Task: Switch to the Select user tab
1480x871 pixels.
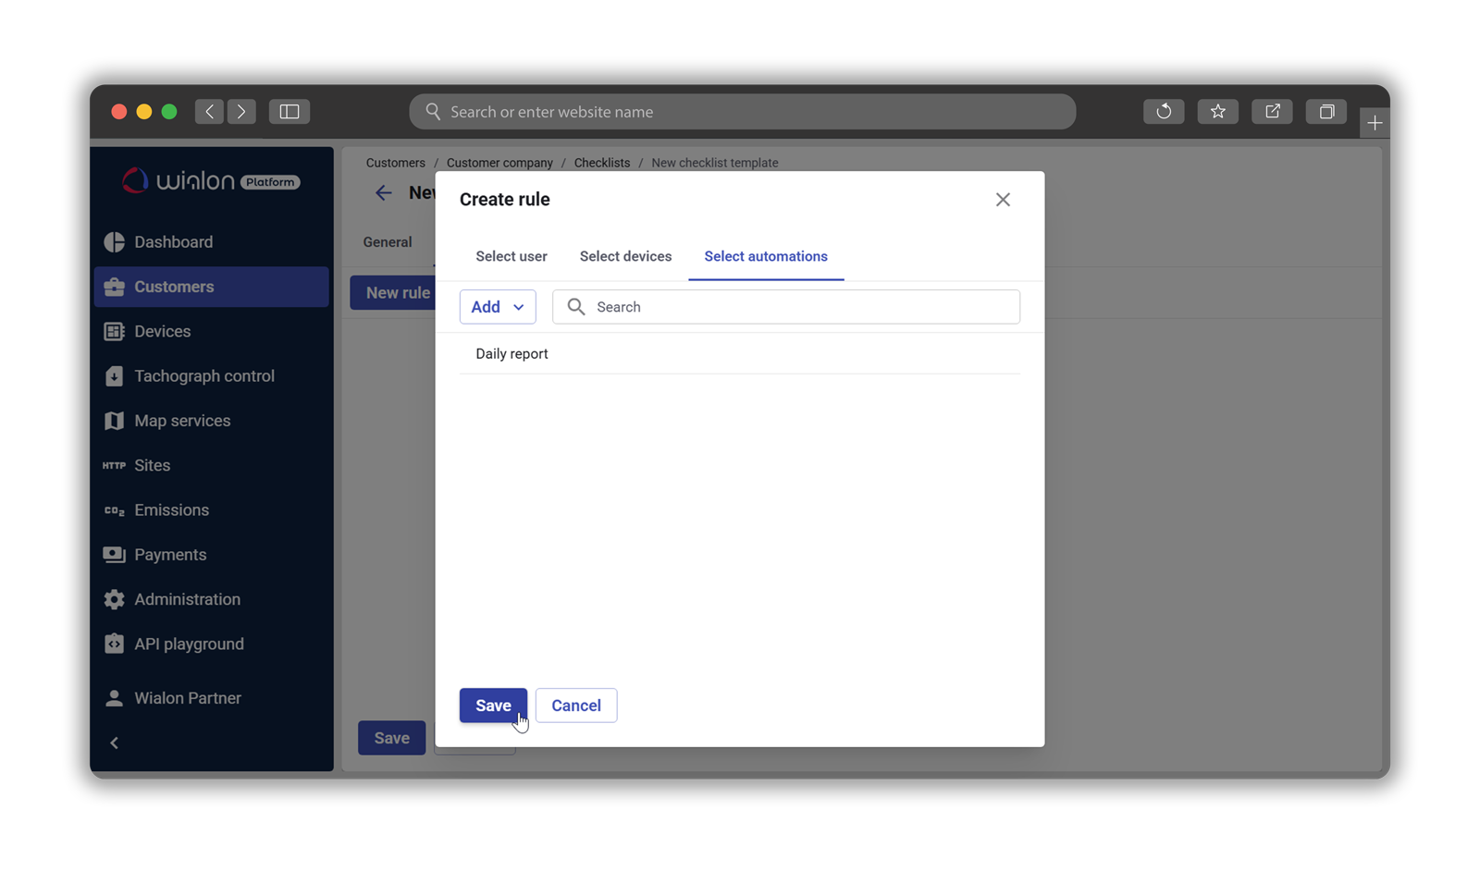Action: [x=512, y=257]
